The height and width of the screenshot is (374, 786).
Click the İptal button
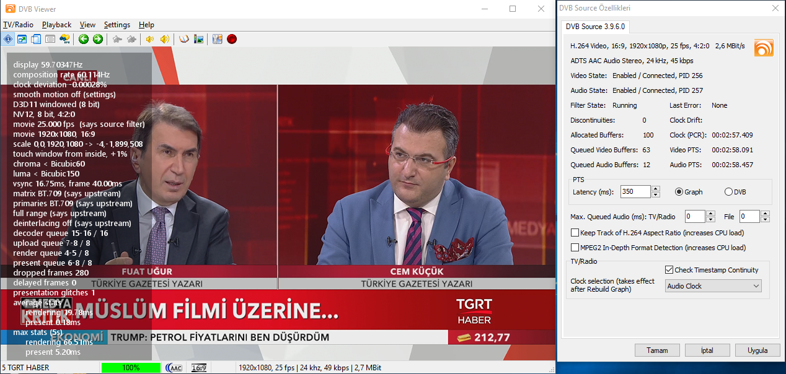pyautogui.click(x=707, y=350)
